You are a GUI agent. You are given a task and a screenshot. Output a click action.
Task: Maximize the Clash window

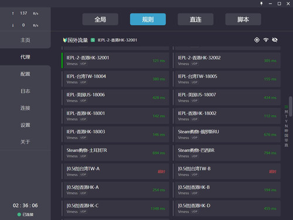tap(279, 4)
